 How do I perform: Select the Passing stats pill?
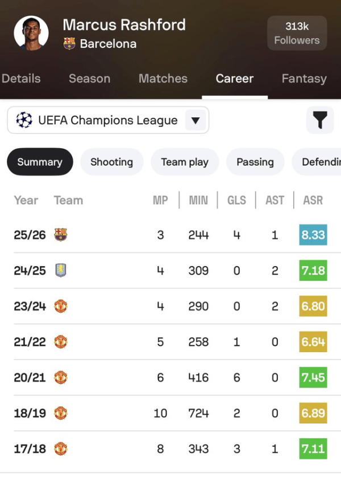pyautogui.click(x=255, y=162)
